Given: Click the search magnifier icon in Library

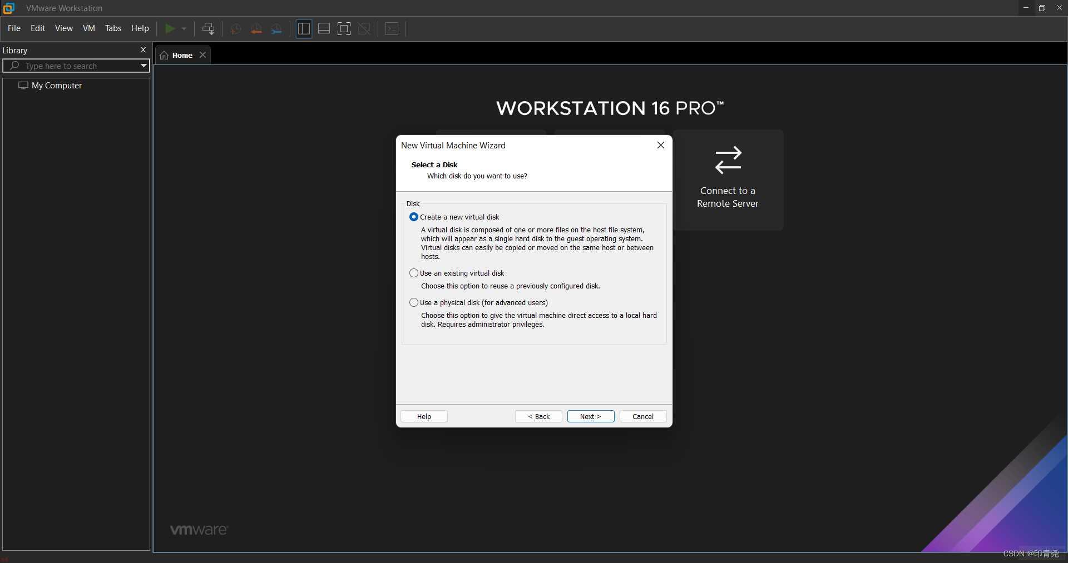Looking at the screenshot, I should click(x=15, y=66).
